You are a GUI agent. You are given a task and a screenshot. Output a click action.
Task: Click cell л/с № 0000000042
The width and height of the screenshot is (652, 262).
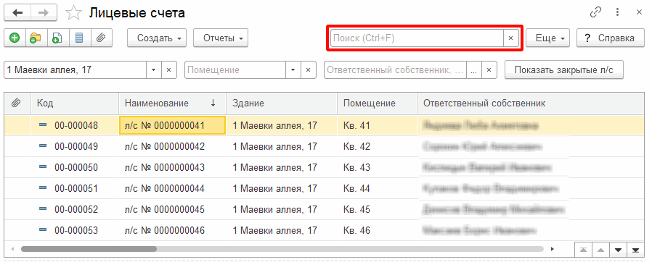(x=173, y=146)
